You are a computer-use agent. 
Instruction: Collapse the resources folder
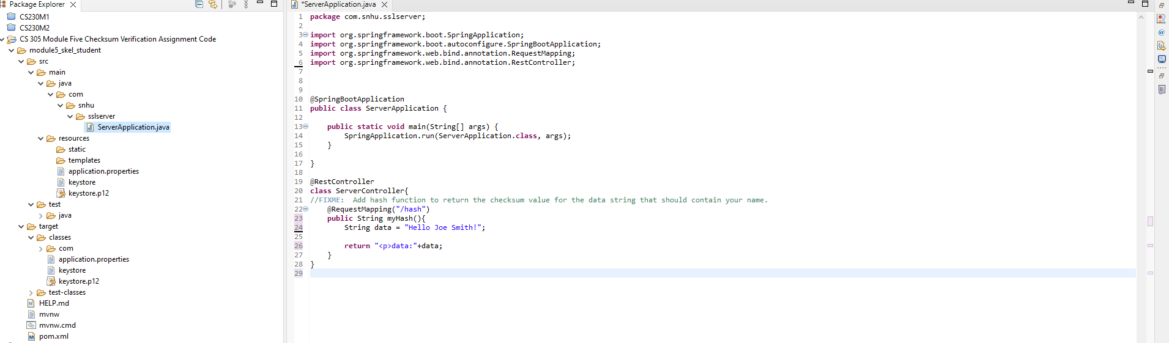[x=41, y=138]
